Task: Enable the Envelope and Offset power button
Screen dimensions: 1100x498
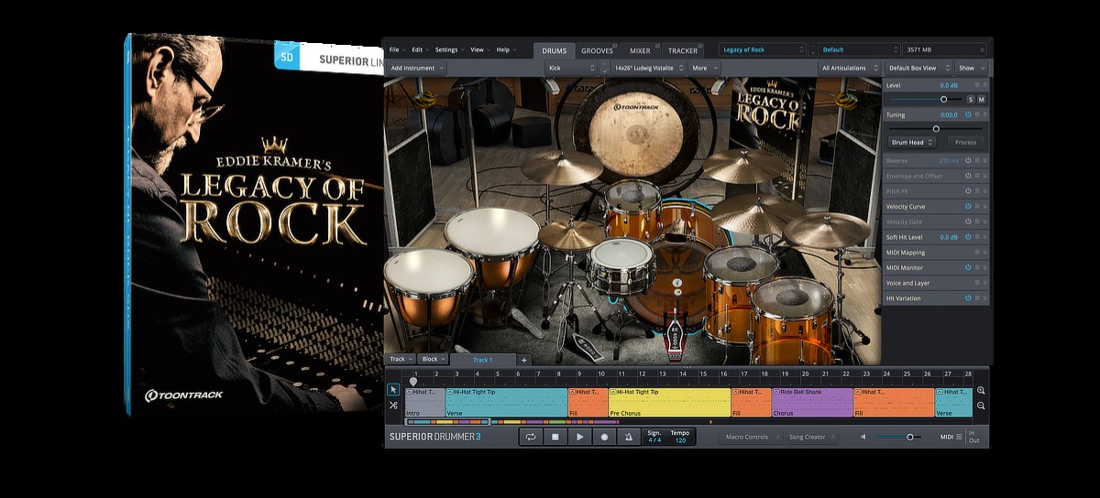Action: (968, 176)
